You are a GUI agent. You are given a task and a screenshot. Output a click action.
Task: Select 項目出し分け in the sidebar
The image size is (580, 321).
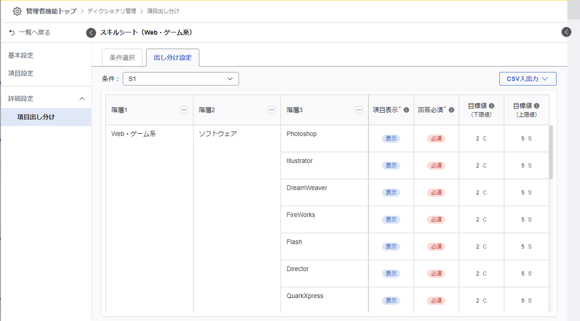pos(46,117)
